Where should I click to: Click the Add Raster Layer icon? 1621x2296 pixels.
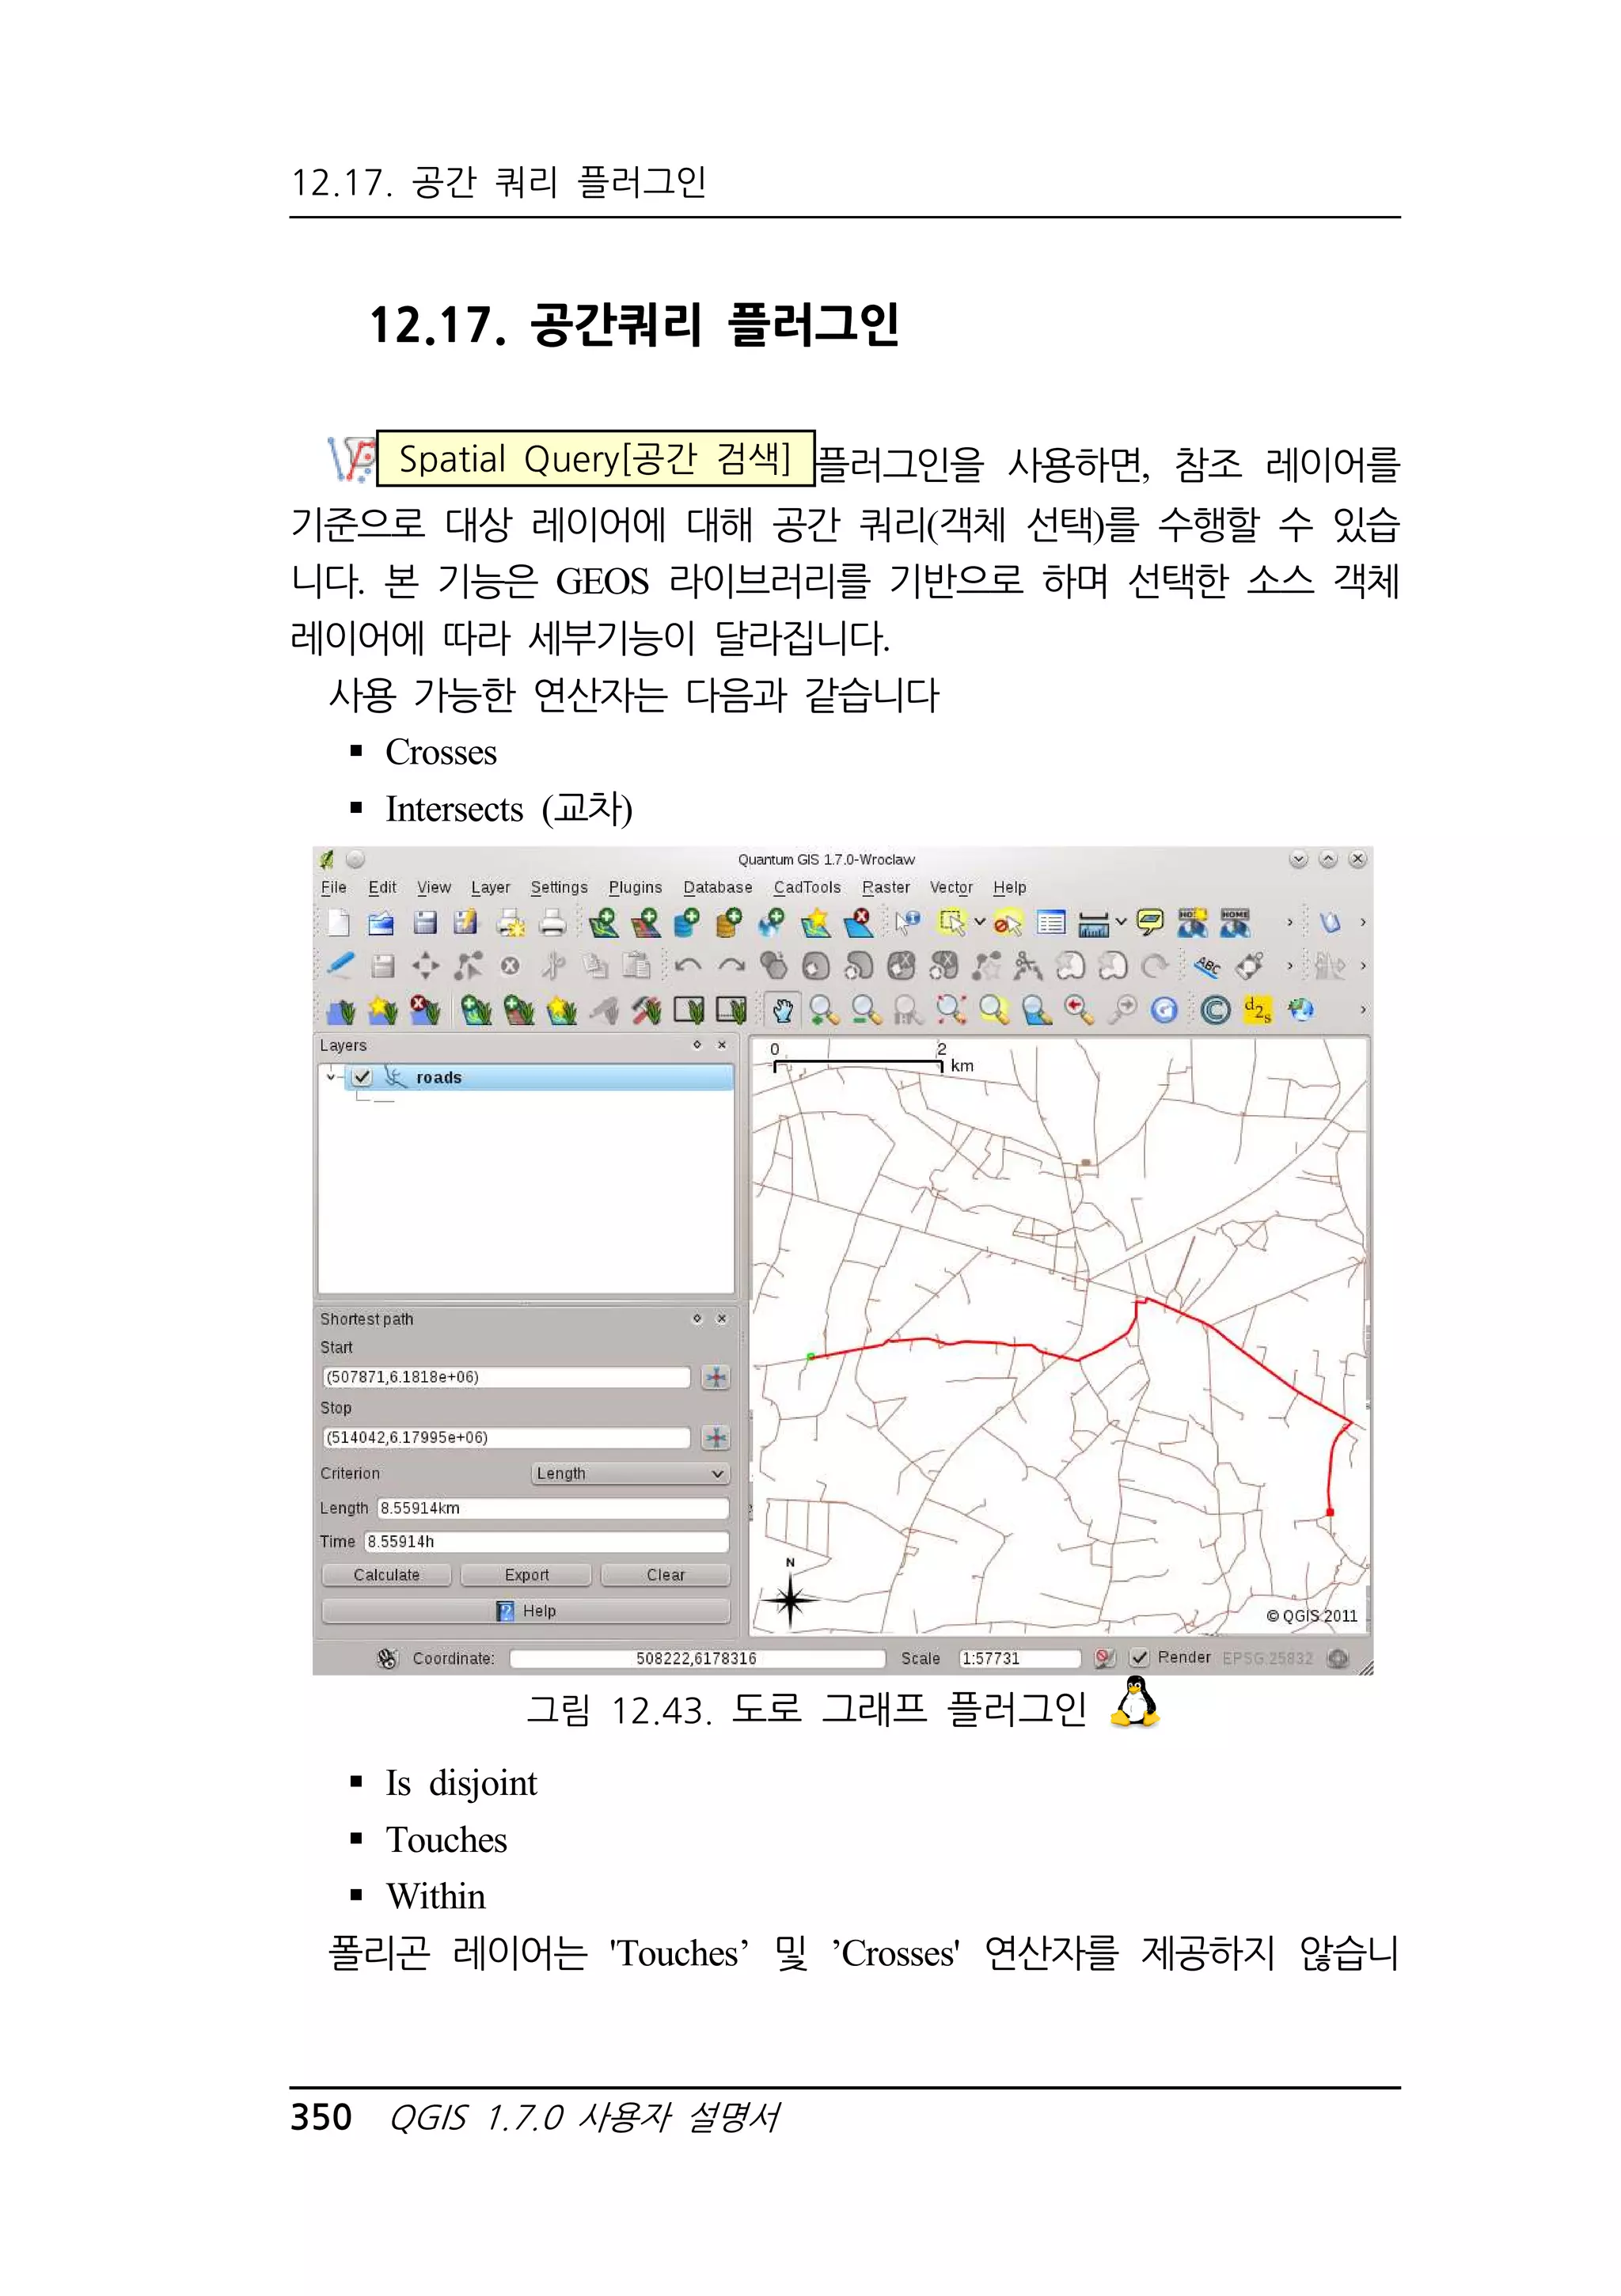[x=645, y=922]
